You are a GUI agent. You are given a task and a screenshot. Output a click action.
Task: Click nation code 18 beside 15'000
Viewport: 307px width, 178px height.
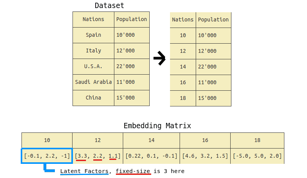[x=183, y=98]
